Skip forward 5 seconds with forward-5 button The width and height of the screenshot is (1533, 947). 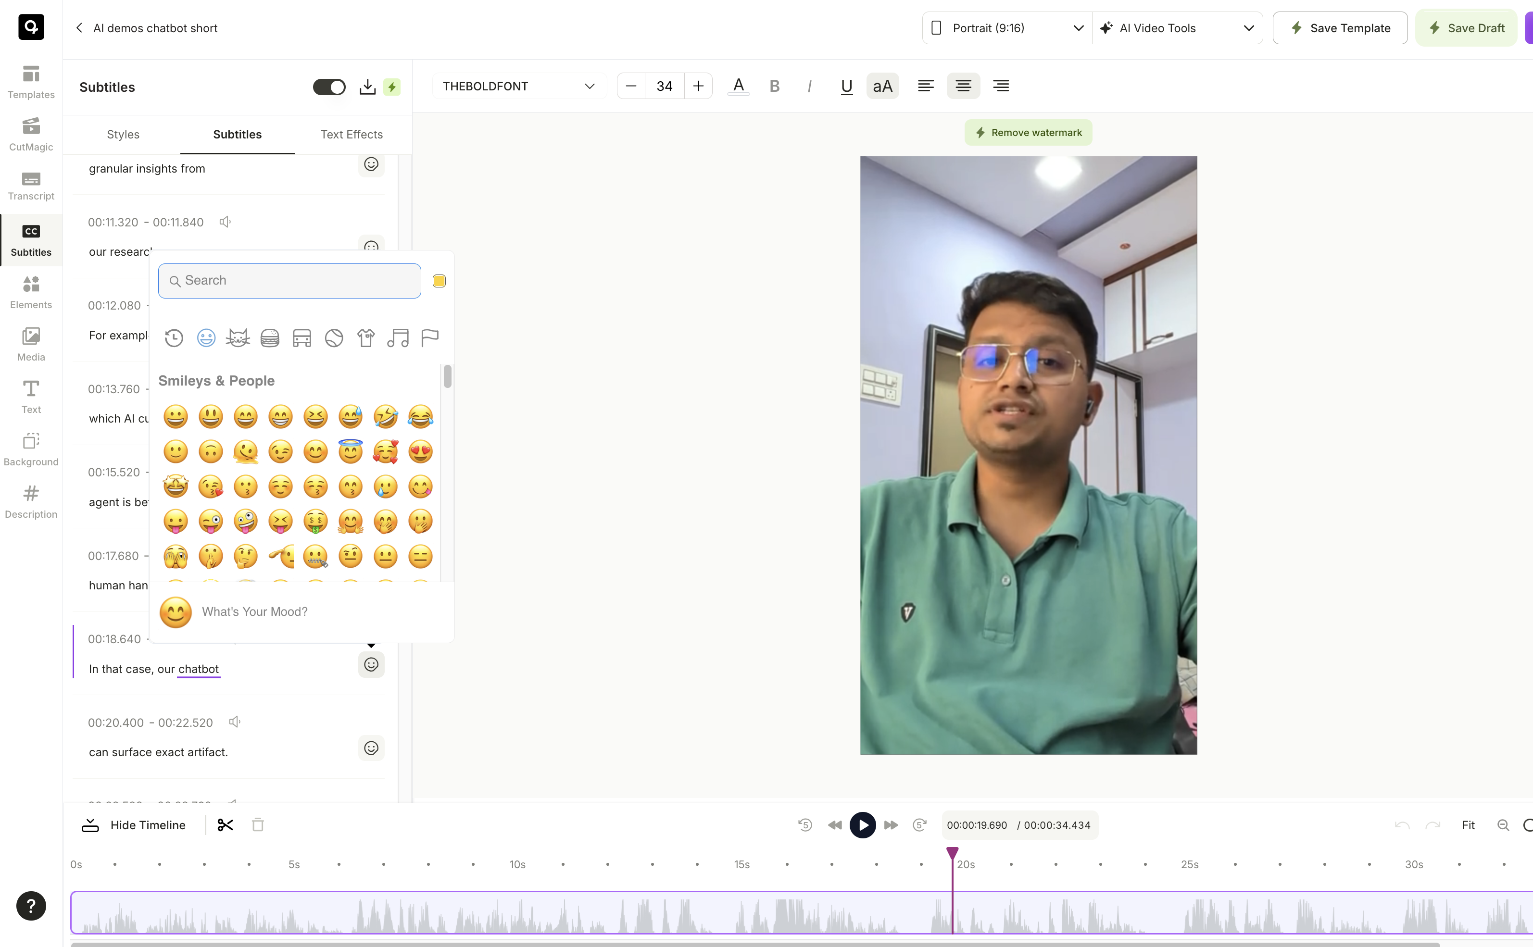[x=919, y=825]
